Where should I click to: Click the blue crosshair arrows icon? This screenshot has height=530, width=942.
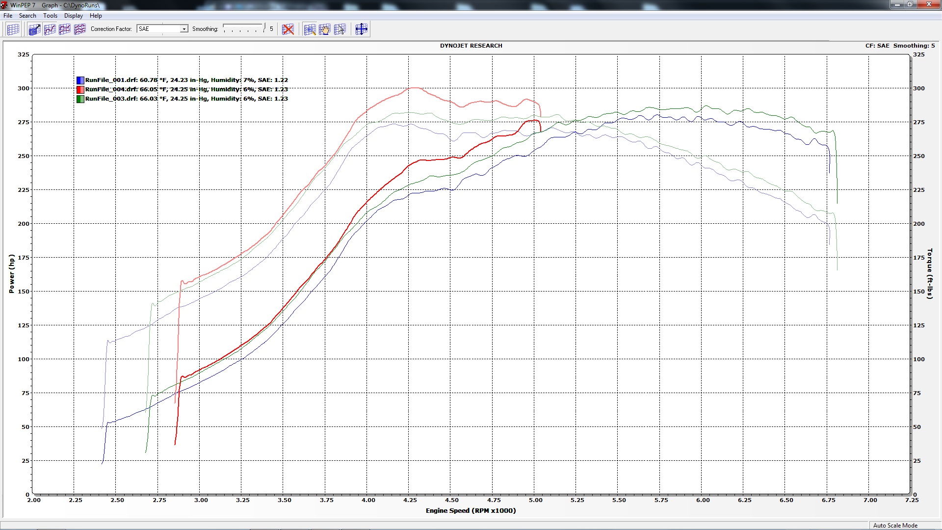coord(362,29)
